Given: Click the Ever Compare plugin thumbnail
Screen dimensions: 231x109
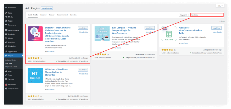Looking at the screenshot, I should (x=102, y=34).
